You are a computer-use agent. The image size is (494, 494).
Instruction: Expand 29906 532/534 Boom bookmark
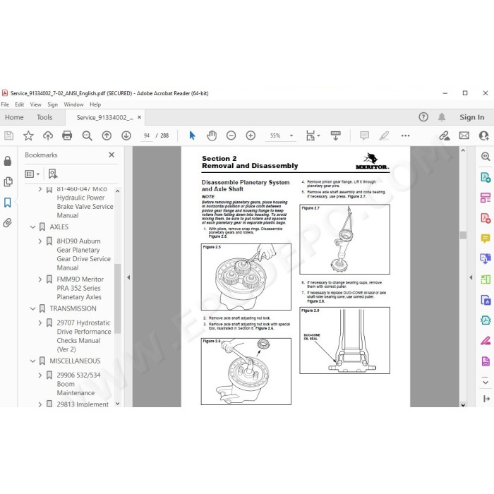40,375
